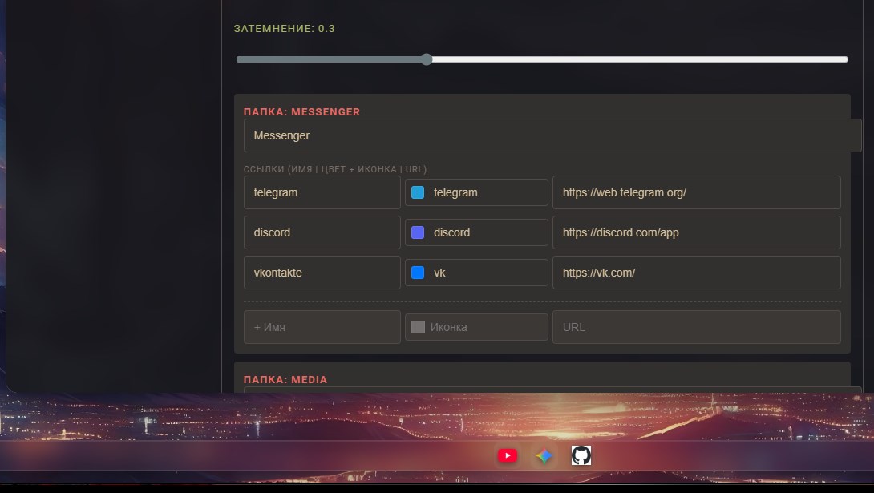Open the YouTube dock icon

[x=508, y=455]
